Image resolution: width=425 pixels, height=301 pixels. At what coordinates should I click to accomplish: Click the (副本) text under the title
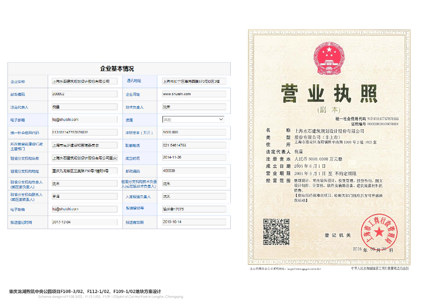coord(329,110)
